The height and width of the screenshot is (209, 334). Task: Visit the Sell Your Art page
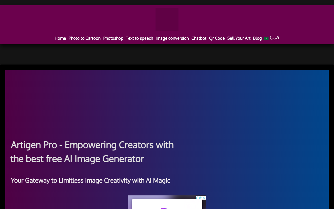coord(239,38)
